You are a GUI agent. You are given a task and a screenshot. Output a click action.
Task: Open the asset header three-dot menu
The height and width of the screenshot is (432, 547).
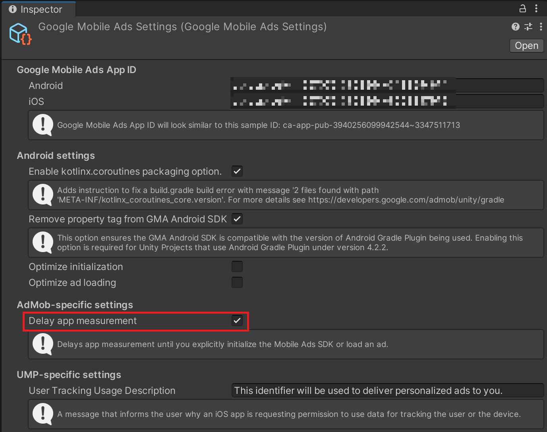[541, 27]
